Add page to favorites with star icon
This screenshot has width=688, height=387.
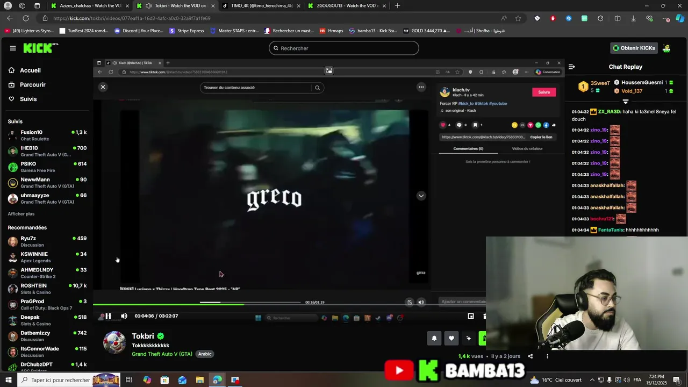518,18
